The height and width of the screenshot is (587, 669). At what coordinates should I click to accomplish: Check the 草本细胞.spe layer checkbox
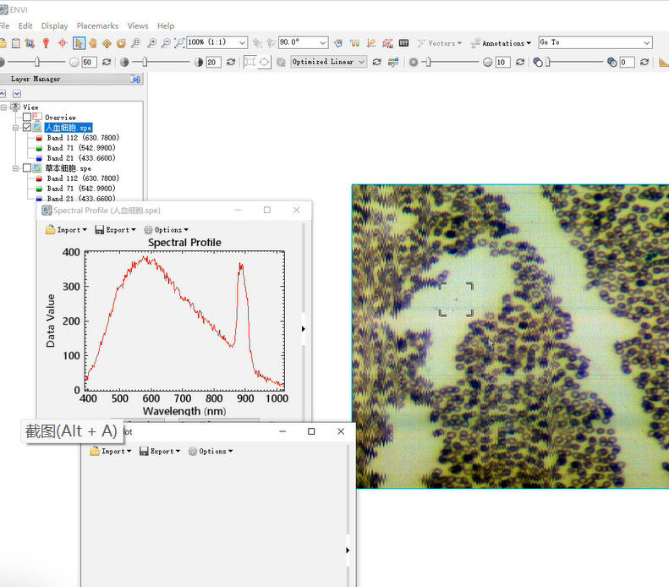pos(27,168)
